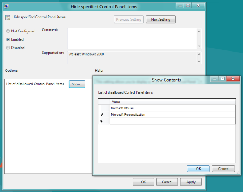The height and width of the screenshot is (192, 243).
Task: Click the policy setting icon beside the heading
Action: pyautogui.click(x=7, y=17)
